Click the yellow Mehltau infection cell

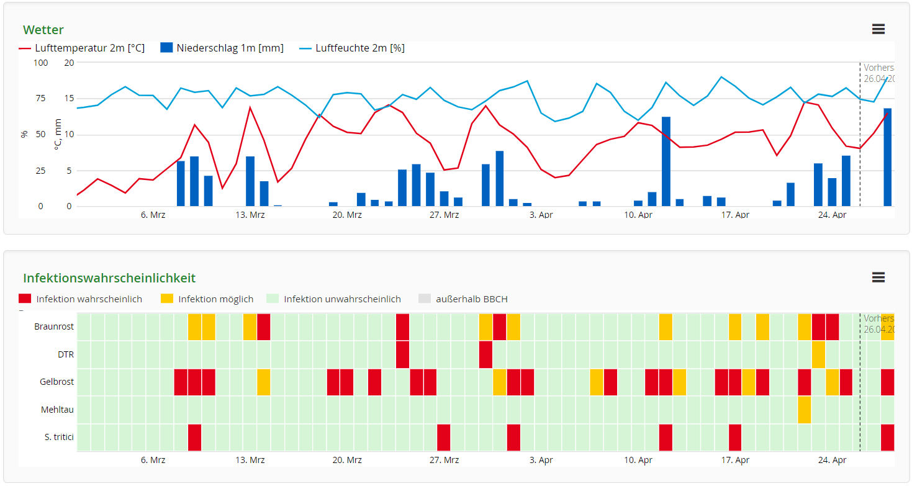pos(805,410)
